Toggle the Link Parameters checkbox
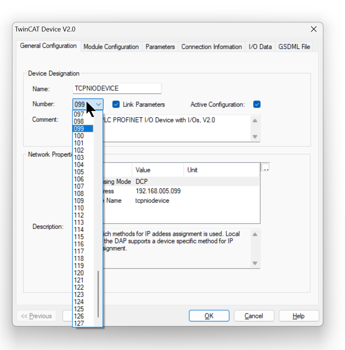 coord(116,104)
